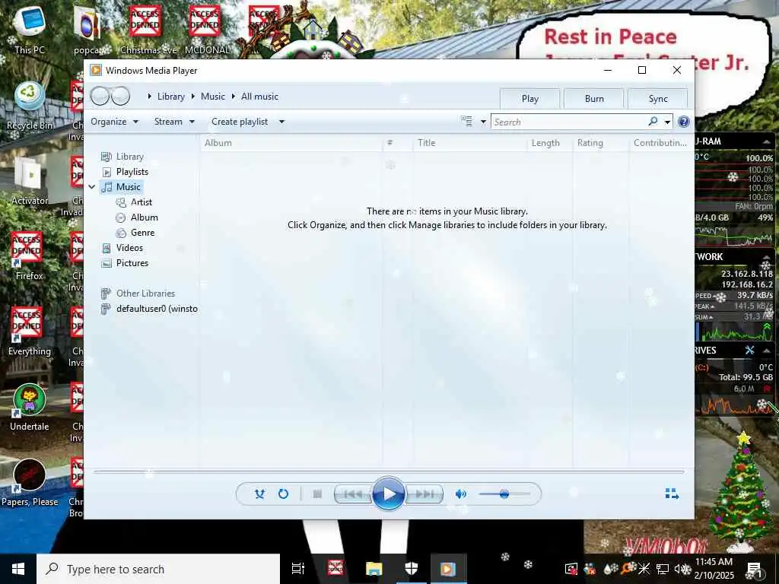Select Music in the navigation tree
This screenshot has height=584, width=779.
(121, 187)
